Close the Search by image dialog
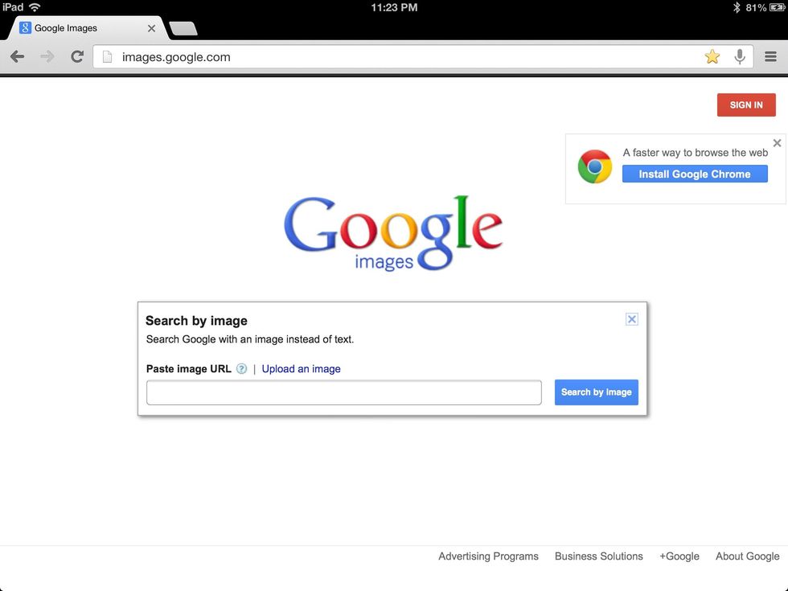 (x=632, y=319)
